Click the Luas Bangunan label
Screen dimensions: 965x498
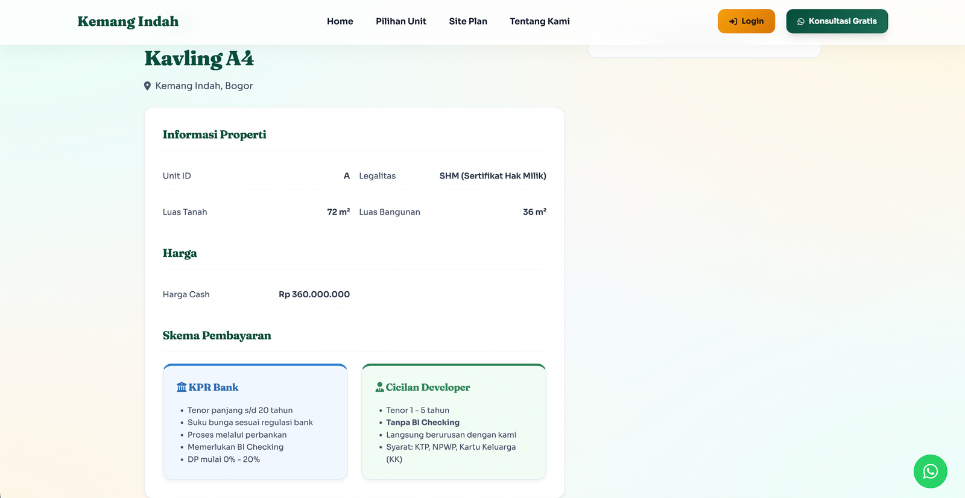coord(390,212)
